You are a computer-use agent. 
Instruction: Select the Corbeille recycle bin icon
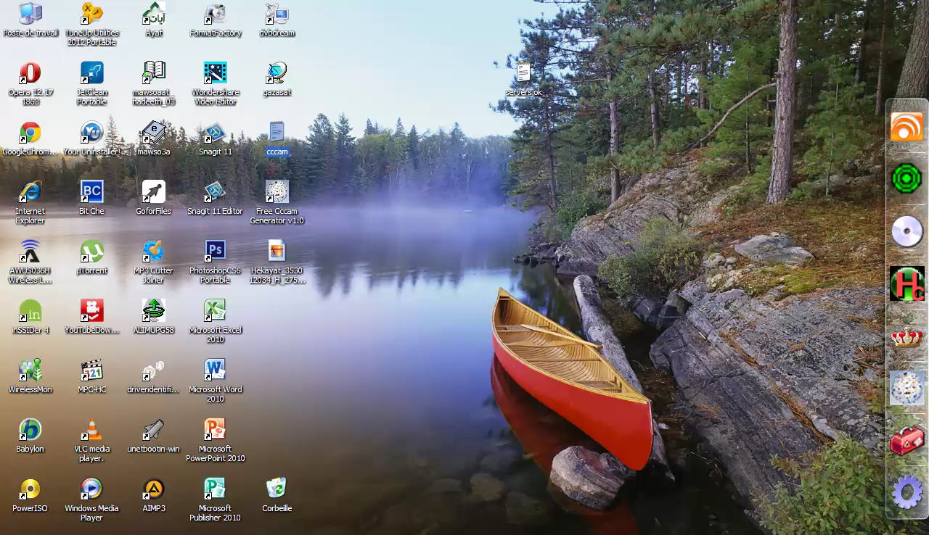click(277, 489)
